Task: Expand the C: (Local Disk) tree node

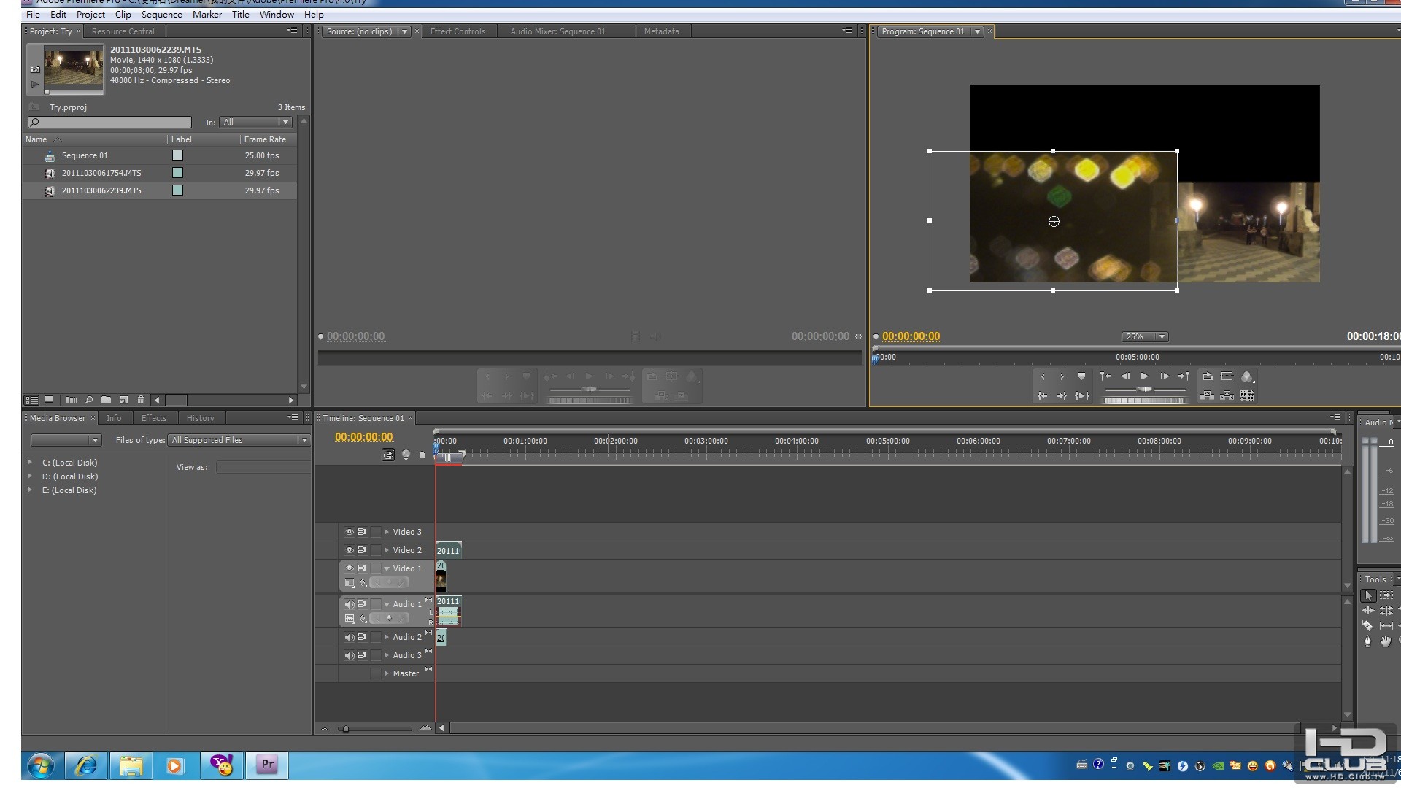Action: coord(30,462)
